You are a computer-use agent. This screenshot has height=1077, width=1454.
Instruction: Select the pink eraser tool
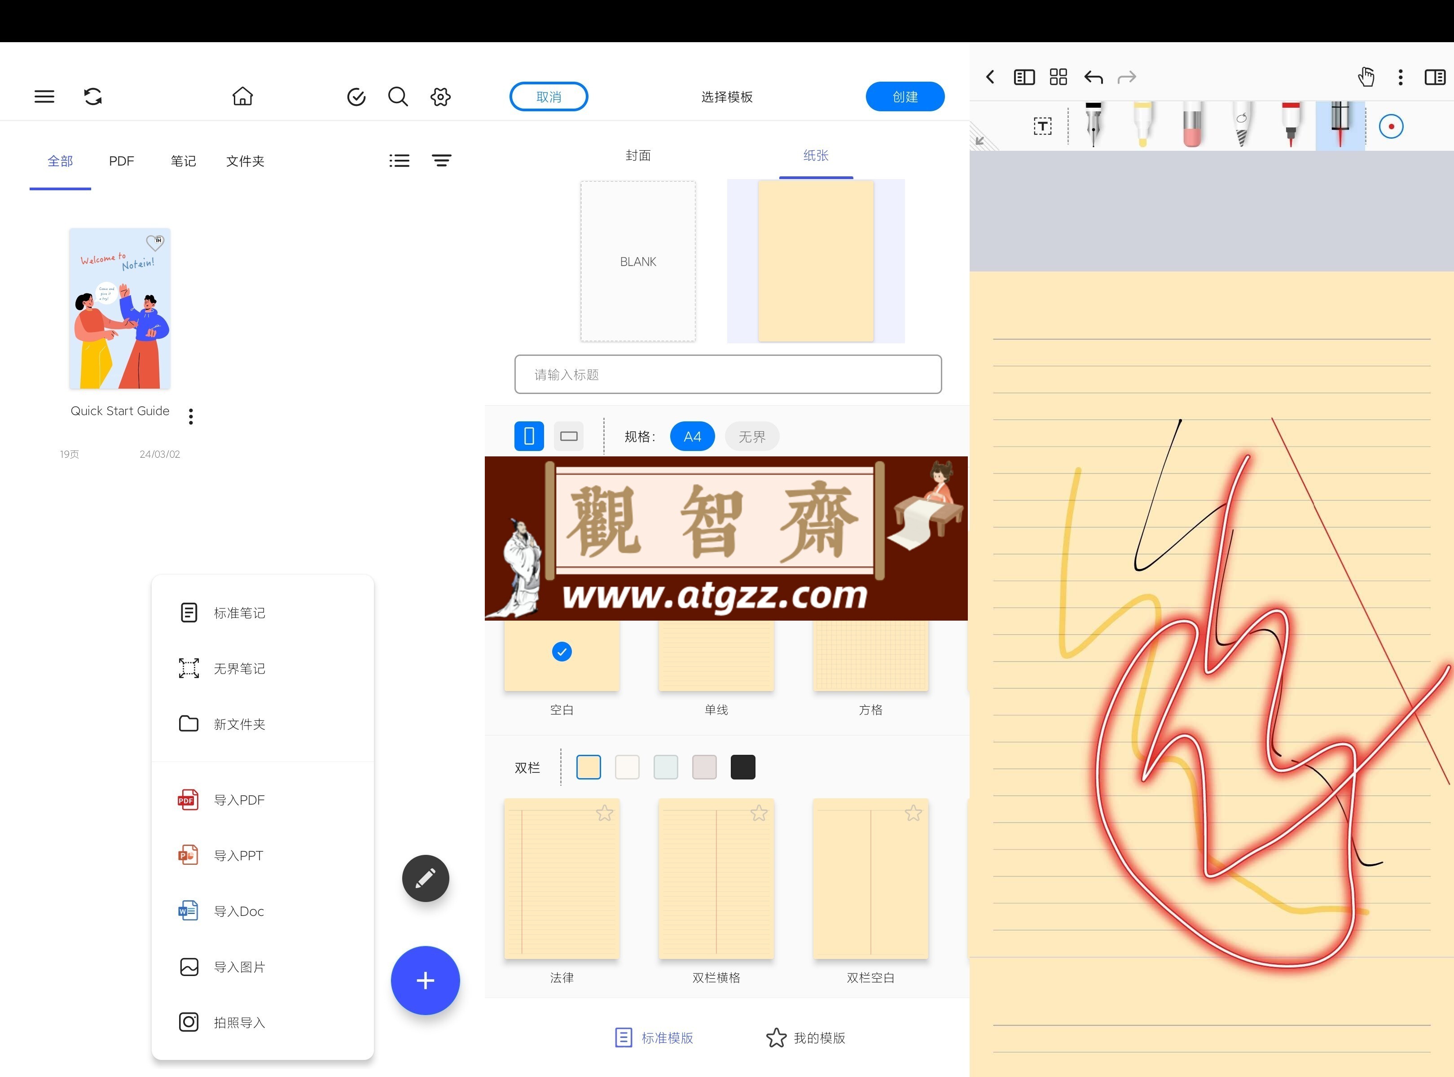coord(1192,124)
